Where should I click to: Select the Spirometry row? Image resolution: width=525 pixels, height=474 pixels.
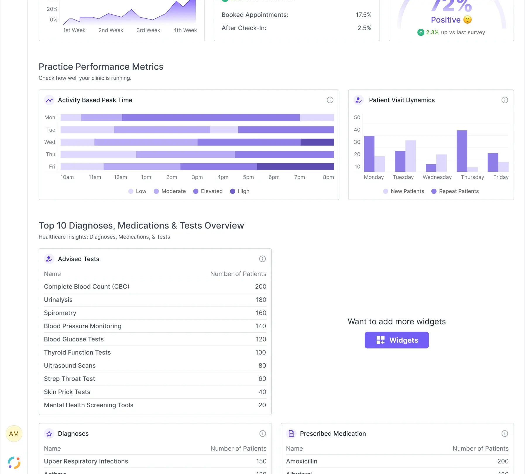point(155,313)
